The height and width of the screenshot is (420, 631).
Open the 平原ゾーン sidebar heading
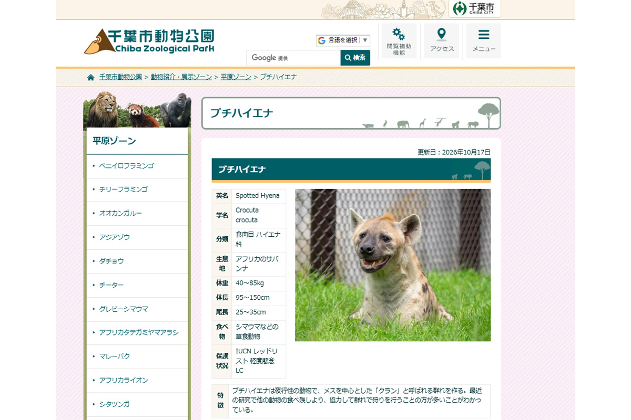[x=137, y=141]
